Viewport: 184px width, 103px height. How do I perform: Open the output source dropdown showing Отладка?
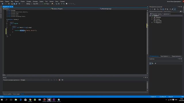pos(35,80)
